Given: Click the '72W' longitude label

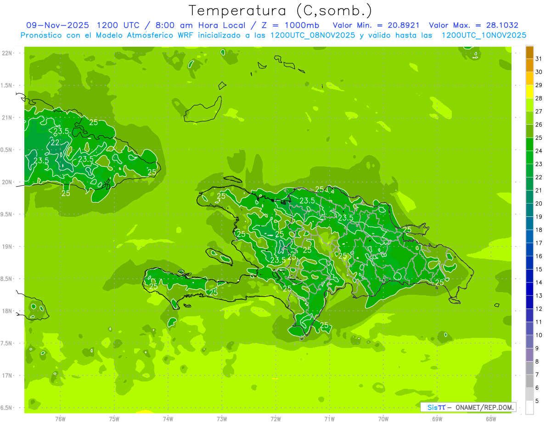Looking at the screenshot, I should [x=275, y=419].
